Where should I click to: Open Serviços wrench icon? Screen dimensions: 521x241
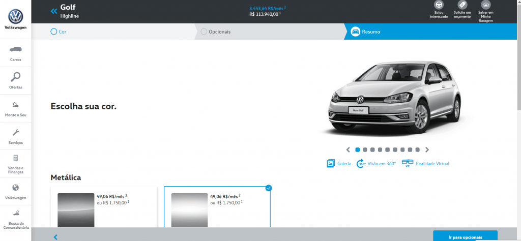16,133
